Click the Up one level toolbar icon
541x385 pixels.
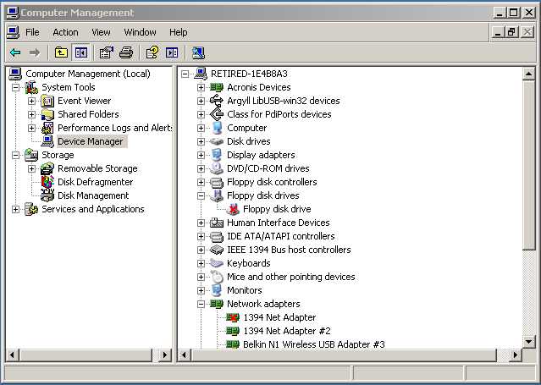tap(61, 52)
